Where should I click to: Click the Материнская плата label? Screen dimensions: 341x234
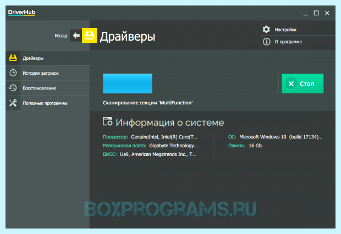[124, 146]
